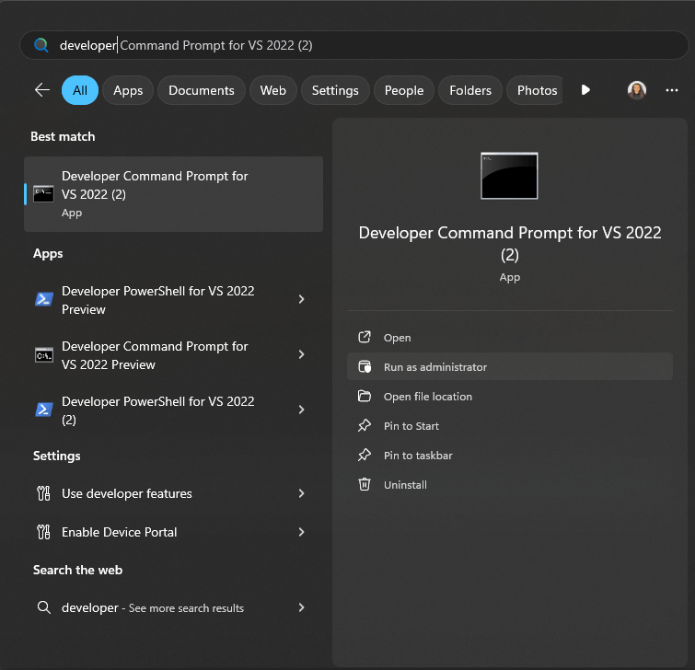Screen dimensions: 695x670
Task: Expand Enable Device Portal chevron
Action: point(301,532)
